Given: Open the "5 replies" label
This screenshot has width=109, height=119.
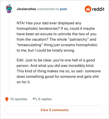Looking at the screenshot, I should coord(45,99).
